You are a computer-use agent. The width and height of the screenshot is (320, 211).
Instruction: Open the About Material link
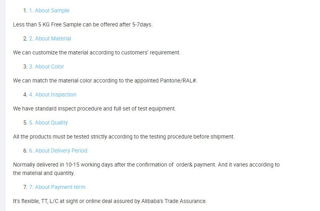pyautogui.click(x=50, y=38)
